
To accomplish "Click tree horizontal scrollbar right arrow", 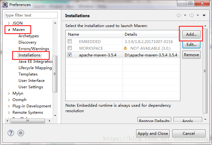I will pos(50,121).
